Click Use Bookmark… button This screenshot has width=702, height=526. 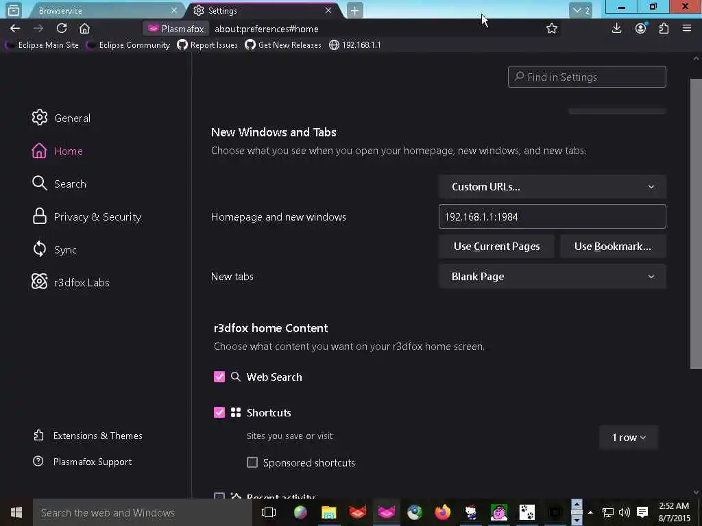click(613, 247)
